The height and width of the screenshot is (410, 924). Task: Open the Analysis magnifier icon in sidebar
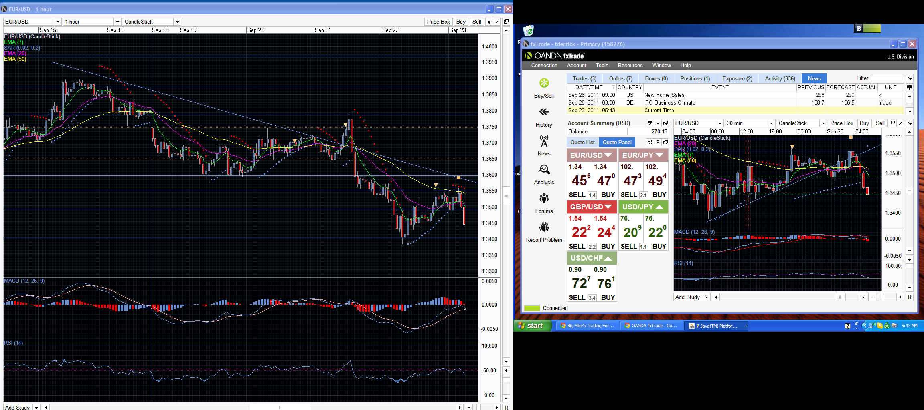(544, 169)
